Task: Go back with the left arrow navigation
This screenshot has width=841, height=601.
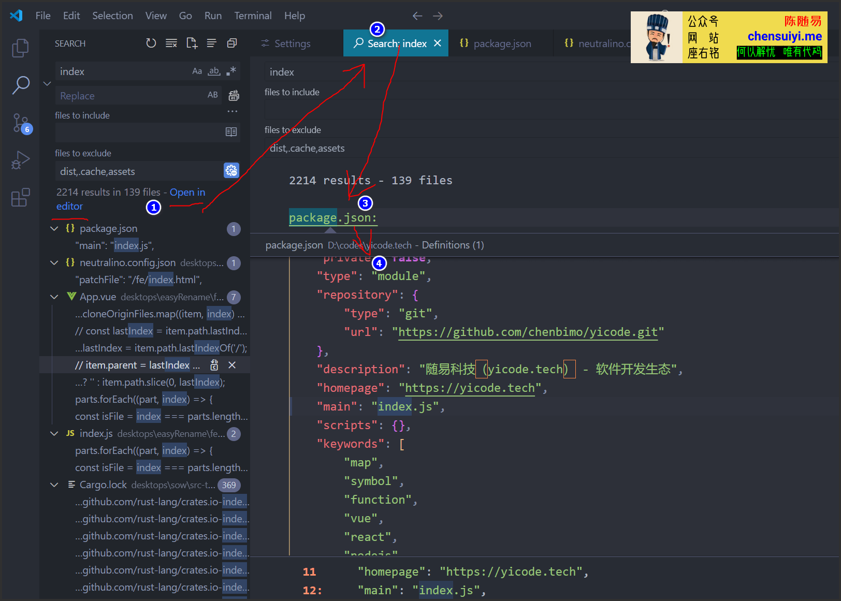Action: point(417,16)
